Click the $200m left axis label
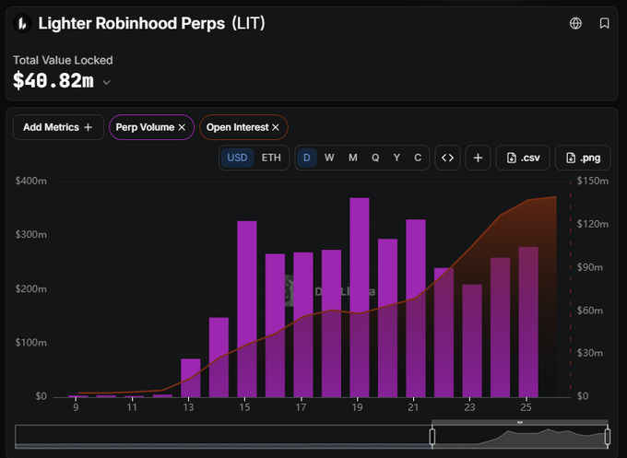The width and height of the screenshot is (627, 458). pos(30,289)
